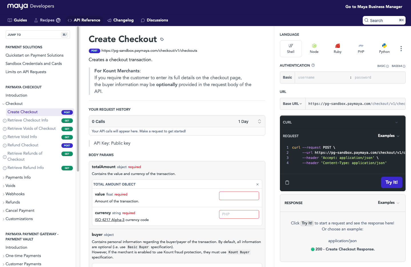Viewport: 411px width, 267px height.
Task: Select Create Checkout in sidebar
Action: pyautogui.click(x=40, y=112)
